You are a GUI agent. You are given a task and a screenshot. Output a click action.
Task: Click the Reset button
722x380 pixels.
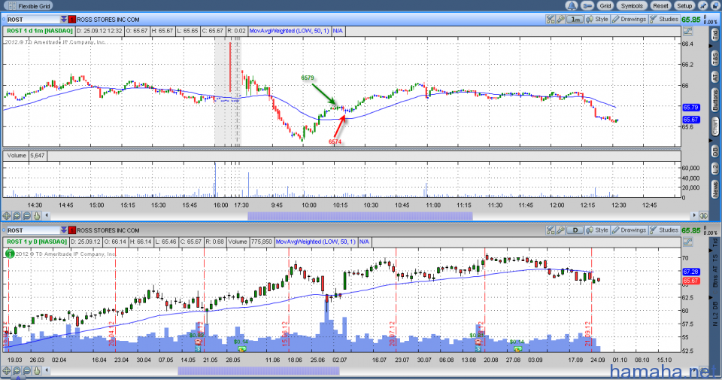(660, 5)
